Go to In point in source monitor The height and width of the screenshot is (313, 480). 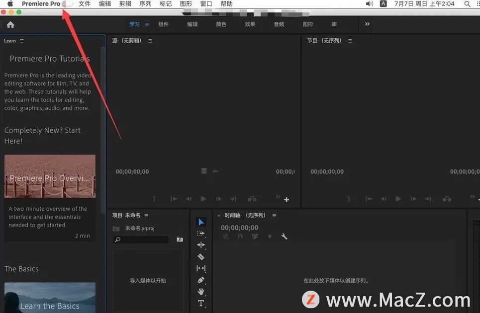(174, 199)
